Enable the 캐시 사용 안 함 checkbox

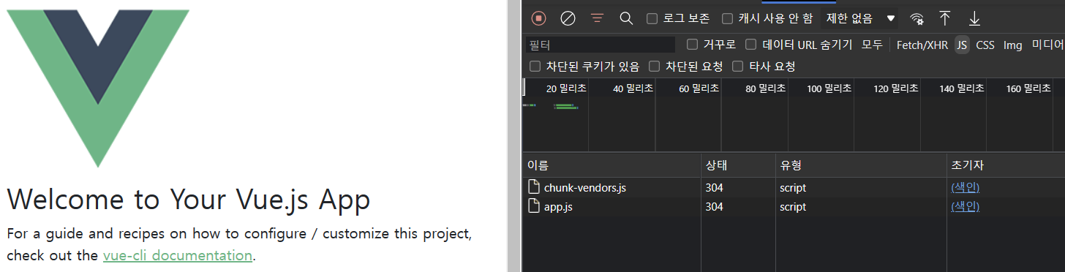[x=727, y=19]
